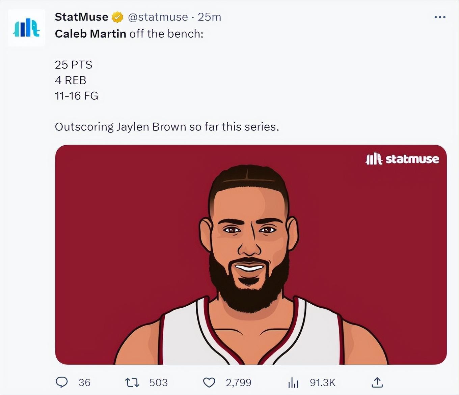Click the gold verified badge
459x395 pixels.
(x=117, y=17)
